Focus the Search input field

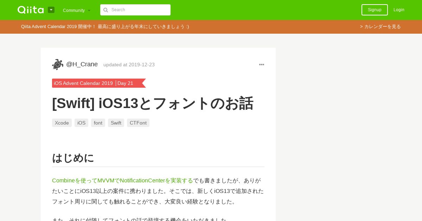point(135,10)
